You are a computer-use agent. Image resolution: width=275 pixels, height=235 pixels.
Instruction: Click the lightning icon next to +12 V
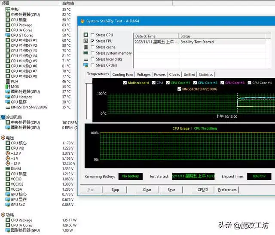[8, 163]
